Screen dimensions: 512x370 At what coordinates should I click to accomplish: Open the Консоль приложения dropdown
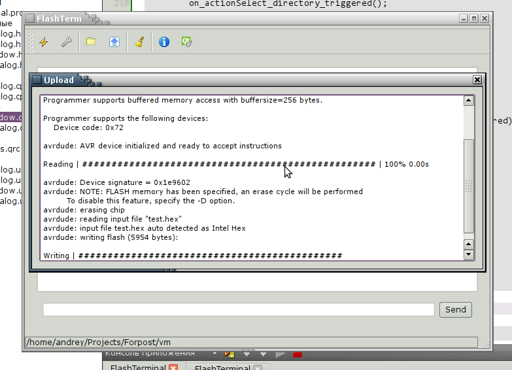(214, 354)
